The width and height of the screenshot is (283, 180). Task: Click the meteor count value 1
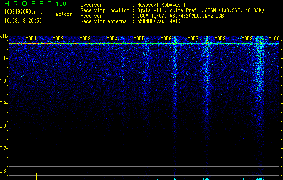coord(64,21)
